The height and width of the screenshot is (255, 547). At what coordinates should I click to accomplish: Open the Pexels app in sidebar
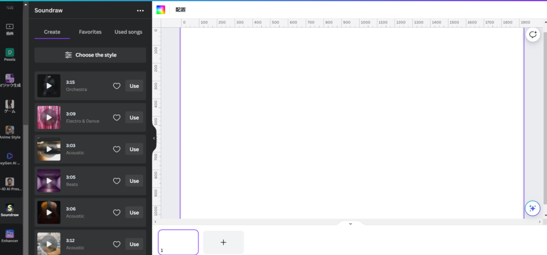click(x=10, y=53)
